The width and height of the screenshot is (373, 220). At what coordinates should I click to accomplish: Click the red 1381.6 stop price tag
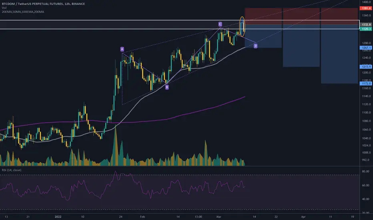pyautogui.click(x=366, y=8)
